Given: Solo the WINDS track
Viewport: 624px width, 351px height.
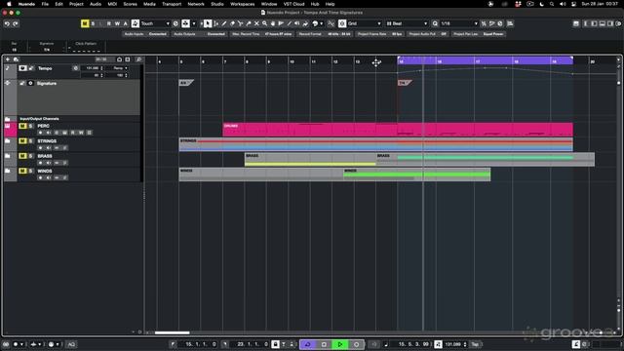Looking at the screenshot, I should pos(30,171).
